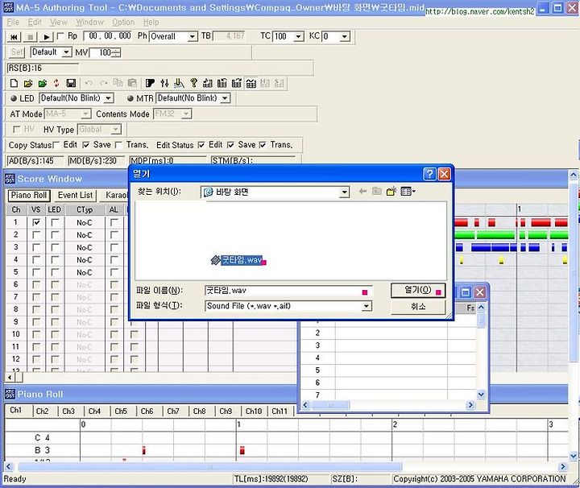Screen dimensions: 580x488
Task: Open the File menu
Action: (13, 23)
